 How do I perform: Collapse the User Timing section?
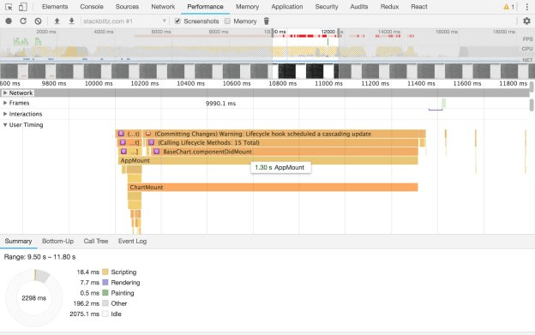pyautogui.click(x=5, y=125)
